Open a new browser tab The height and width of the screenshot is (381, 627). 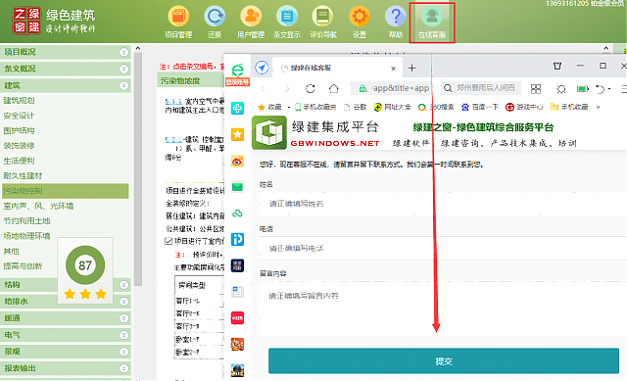click(411, 68)
